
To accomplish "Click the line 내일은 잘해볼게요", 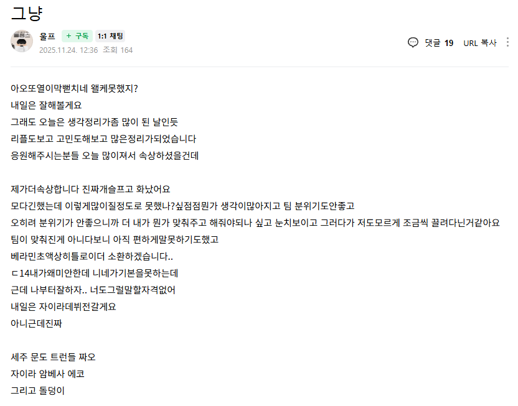I will coord(46,105).
